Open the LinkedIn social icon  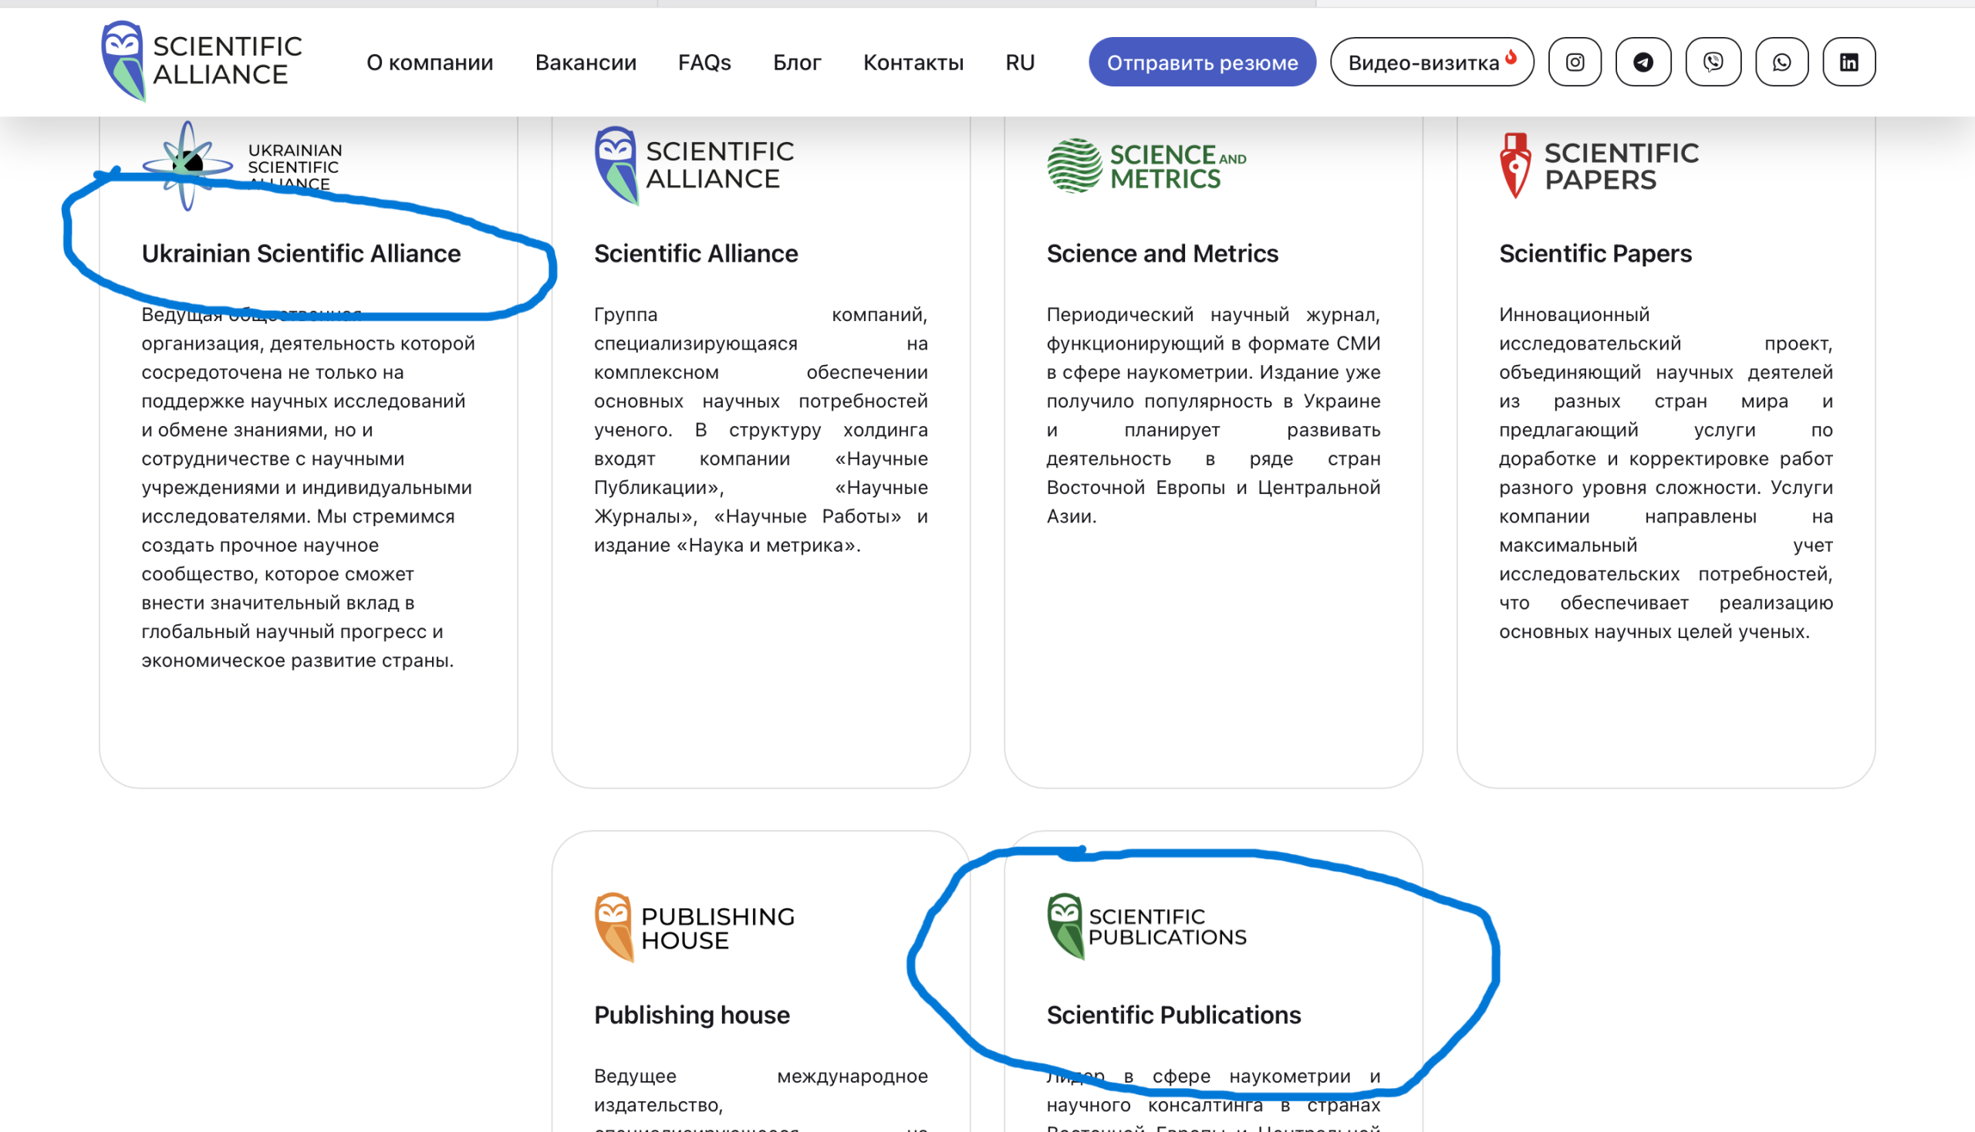1848,63
